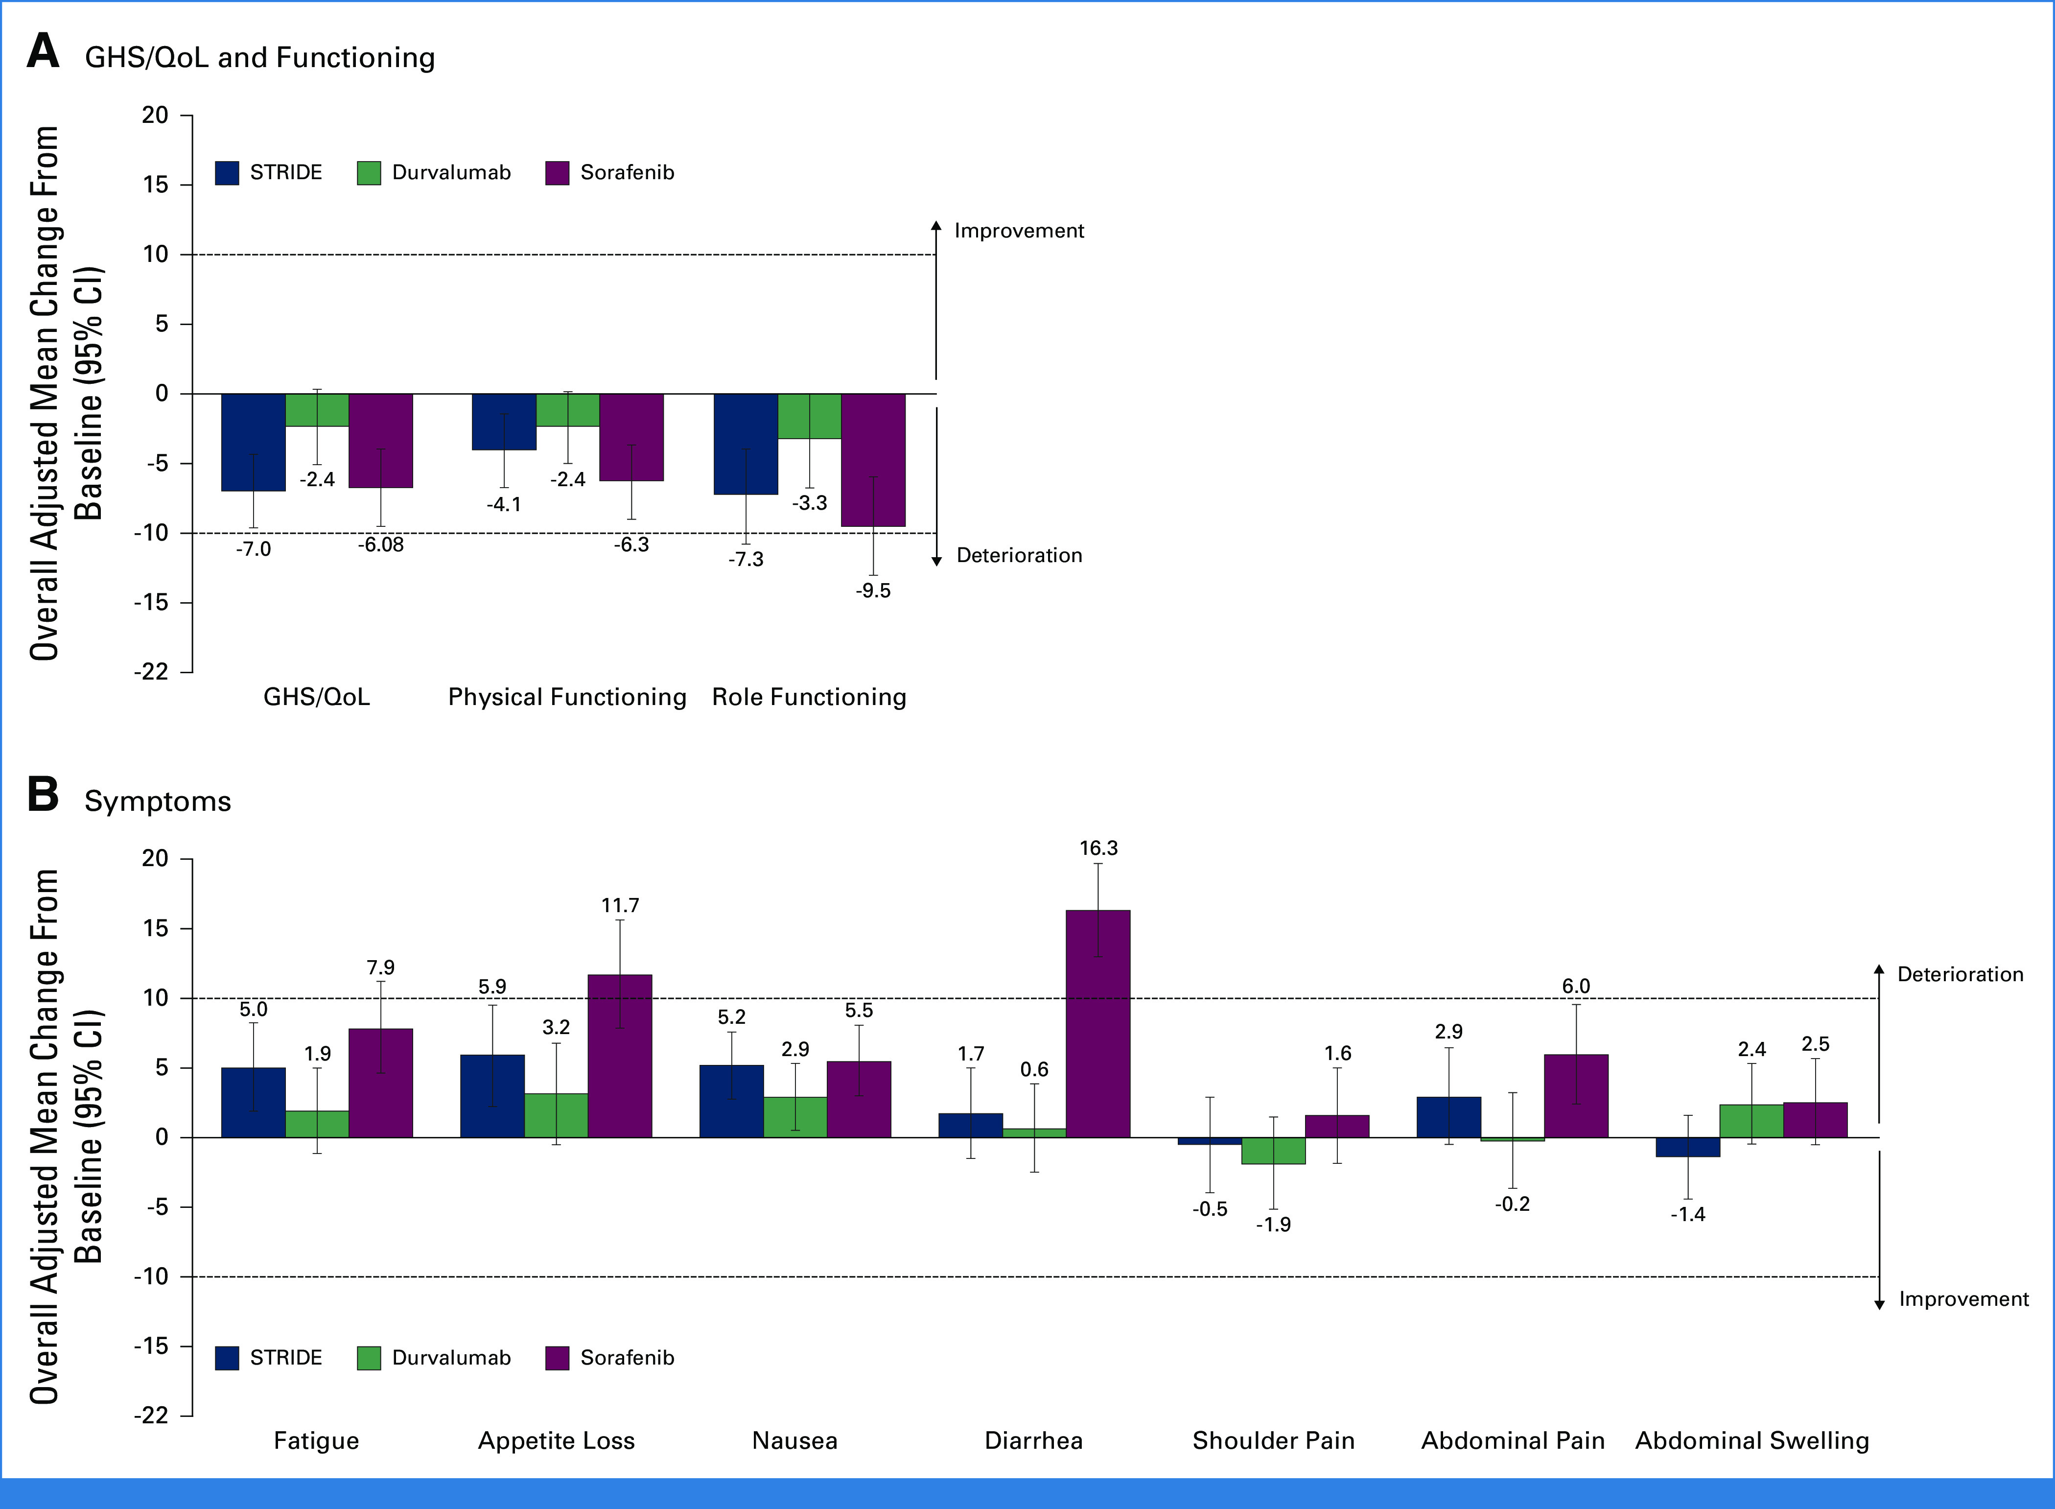
Task: Click the blue GHS/QoL STRIDE bar
Action: click(253, 442)
